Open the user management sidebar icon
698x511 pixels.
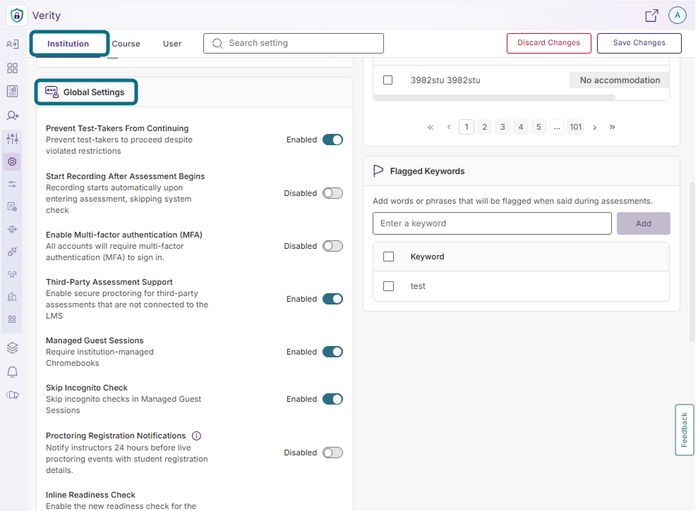pos(13,116)
